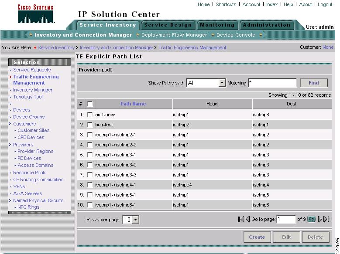Image resolution: width=340 pixels, height=254 pixels.
Task: Check the bug-test path checkbox
Action: pyautogui.click(x=90, y=125)
